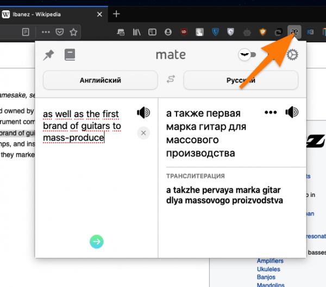Open the source language selector Английский

pyautogui.click(x=100, y=80)
